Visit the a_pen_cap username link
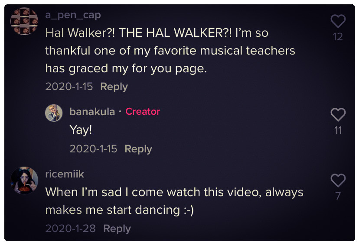The image size is (359, 245). coord(73,15)
